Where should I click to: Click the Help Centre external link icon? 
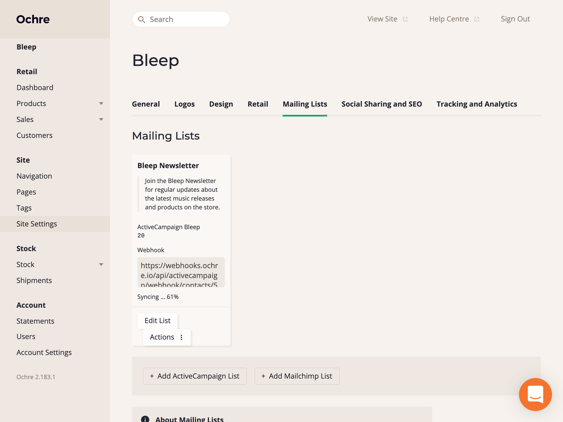477,19
